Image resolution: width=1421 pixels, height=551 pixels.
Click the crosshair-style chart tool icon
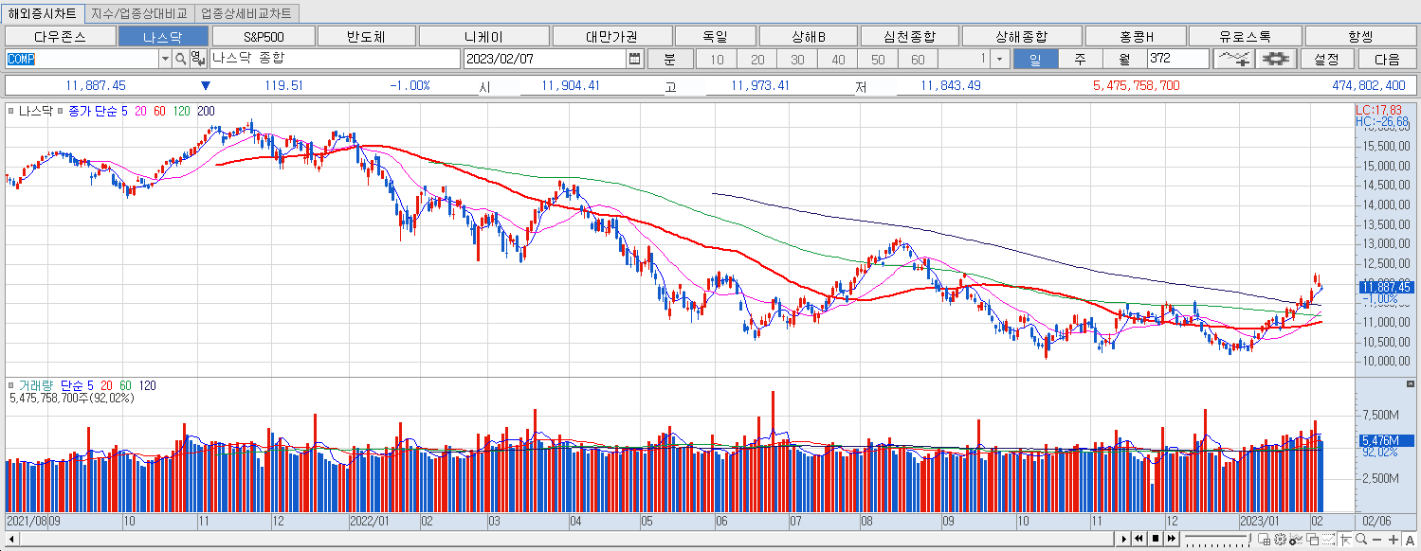1277,59
